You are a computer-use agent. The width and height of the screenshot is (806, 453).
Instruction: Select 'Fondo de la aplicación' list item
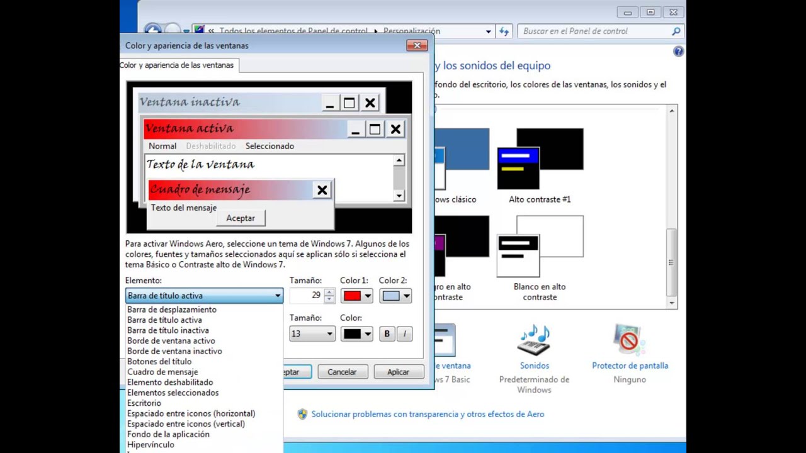coord(168,434)
